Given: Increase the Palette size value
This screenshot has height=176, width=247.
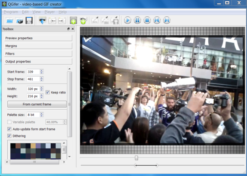Looking at the screenshot, I should [x=41, y=114].
